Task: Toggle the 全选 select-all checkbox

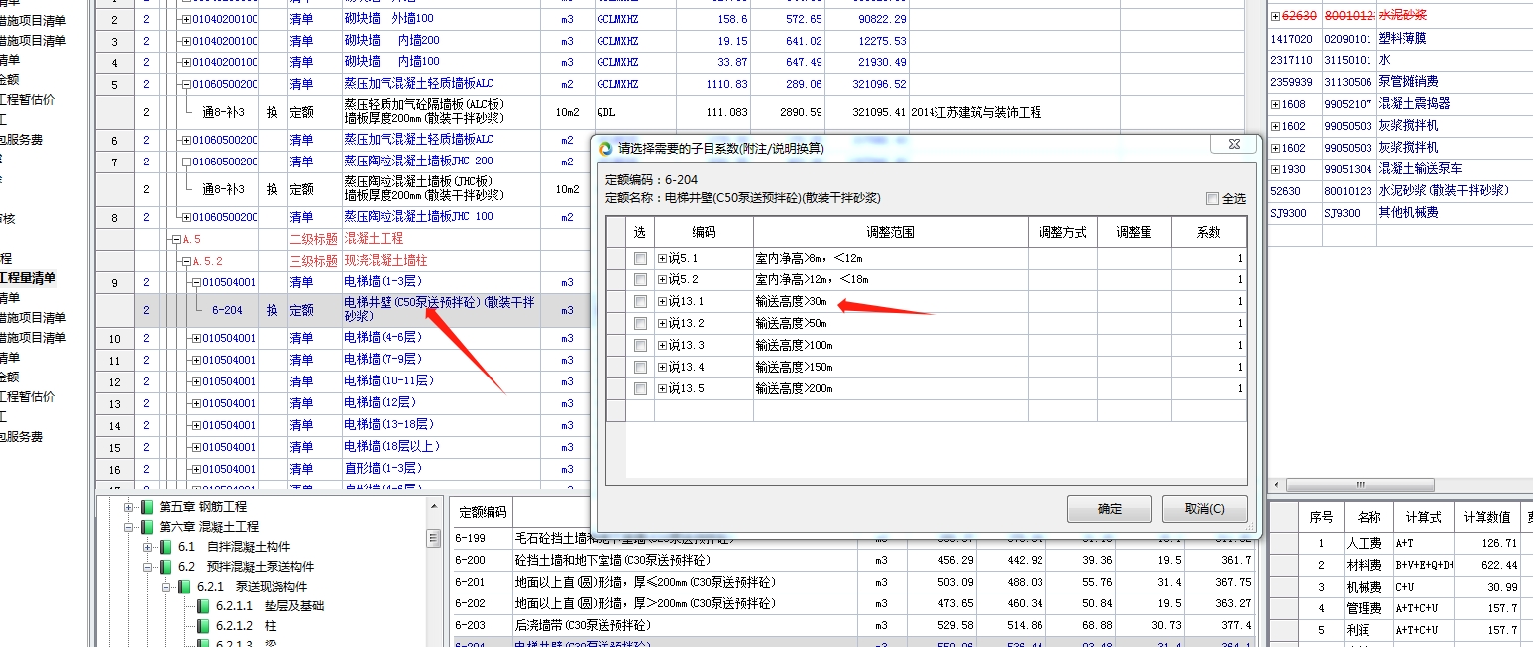Action: 1212,198
